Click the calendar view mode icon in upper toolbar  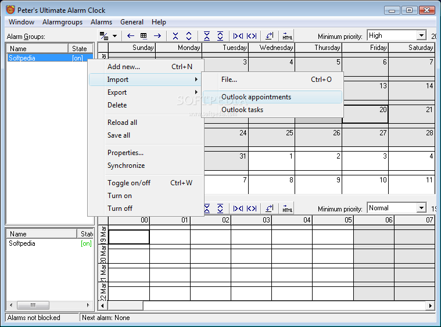pos(104,36)
